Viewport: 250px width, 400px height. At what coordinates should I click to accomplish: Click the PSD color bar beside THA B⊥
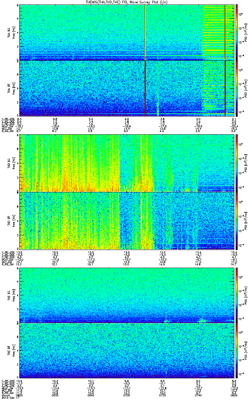click(237, 32)
